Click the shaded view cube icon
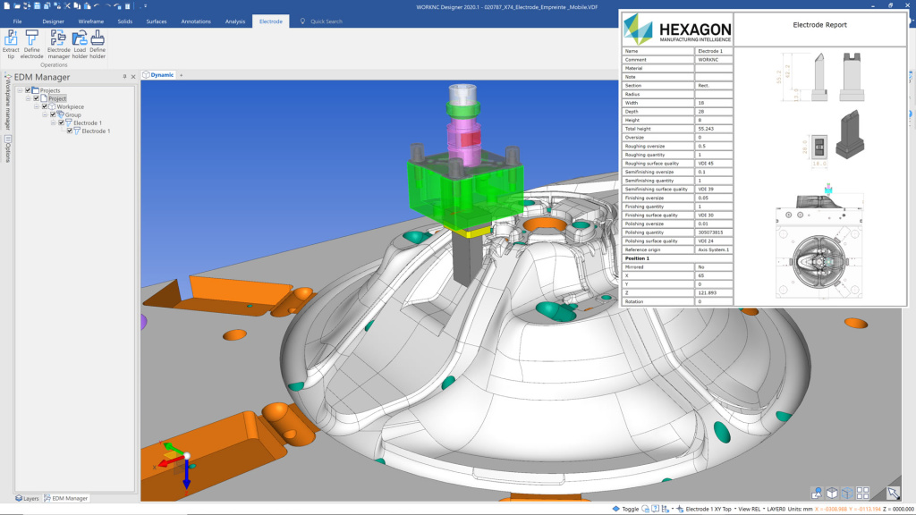This screenshot has height=515, width=916. pyautogui.click(x=832, y=492)
